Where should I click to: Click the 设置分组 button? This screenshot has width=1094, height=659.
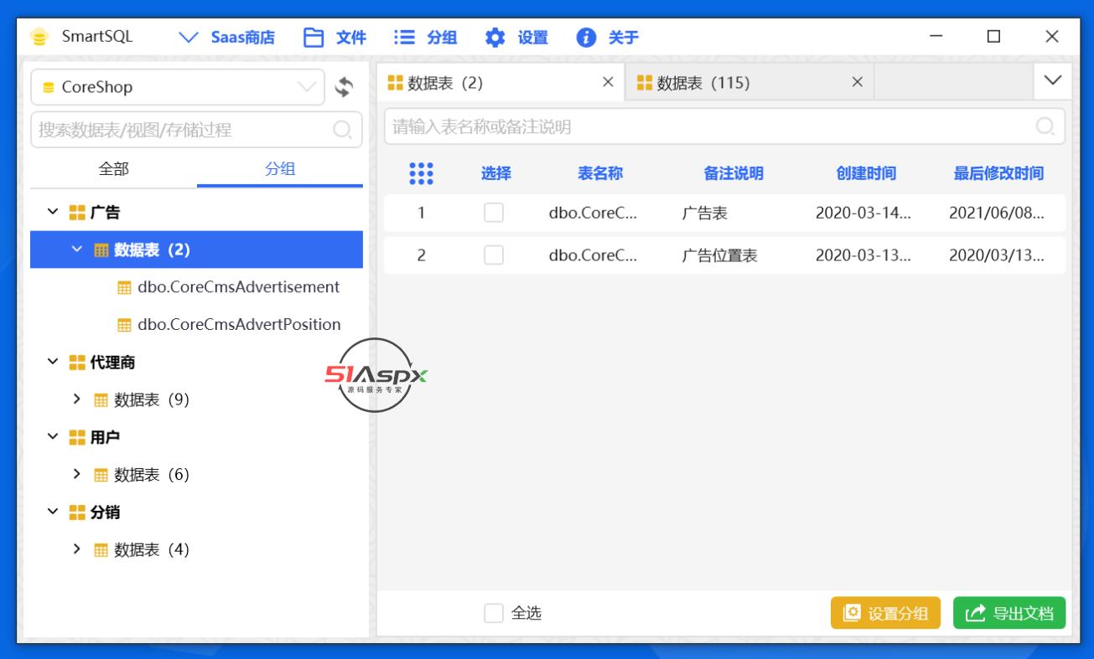886,613
